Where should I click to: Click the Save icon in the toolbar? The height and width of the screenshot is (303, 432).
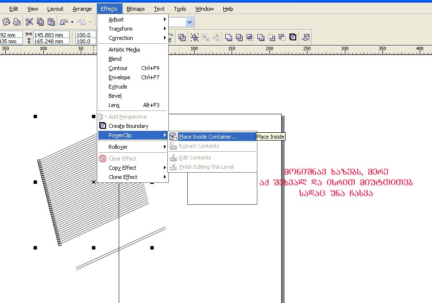tap(6, 22)
